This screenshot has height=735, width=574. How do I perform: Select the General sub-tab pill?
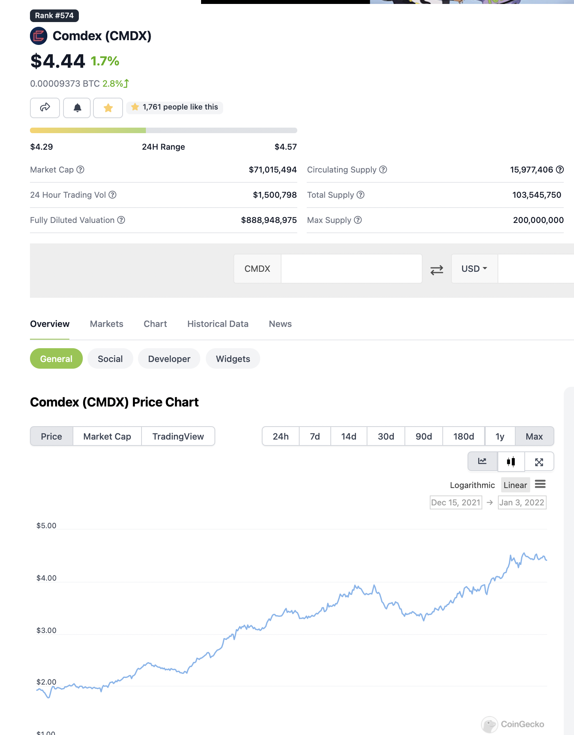click(56, 359)
